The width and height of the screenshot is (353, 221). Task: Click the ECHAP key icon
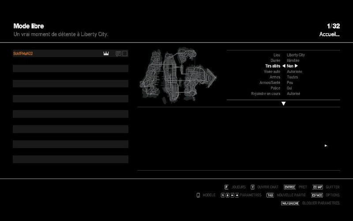point(317,187)
